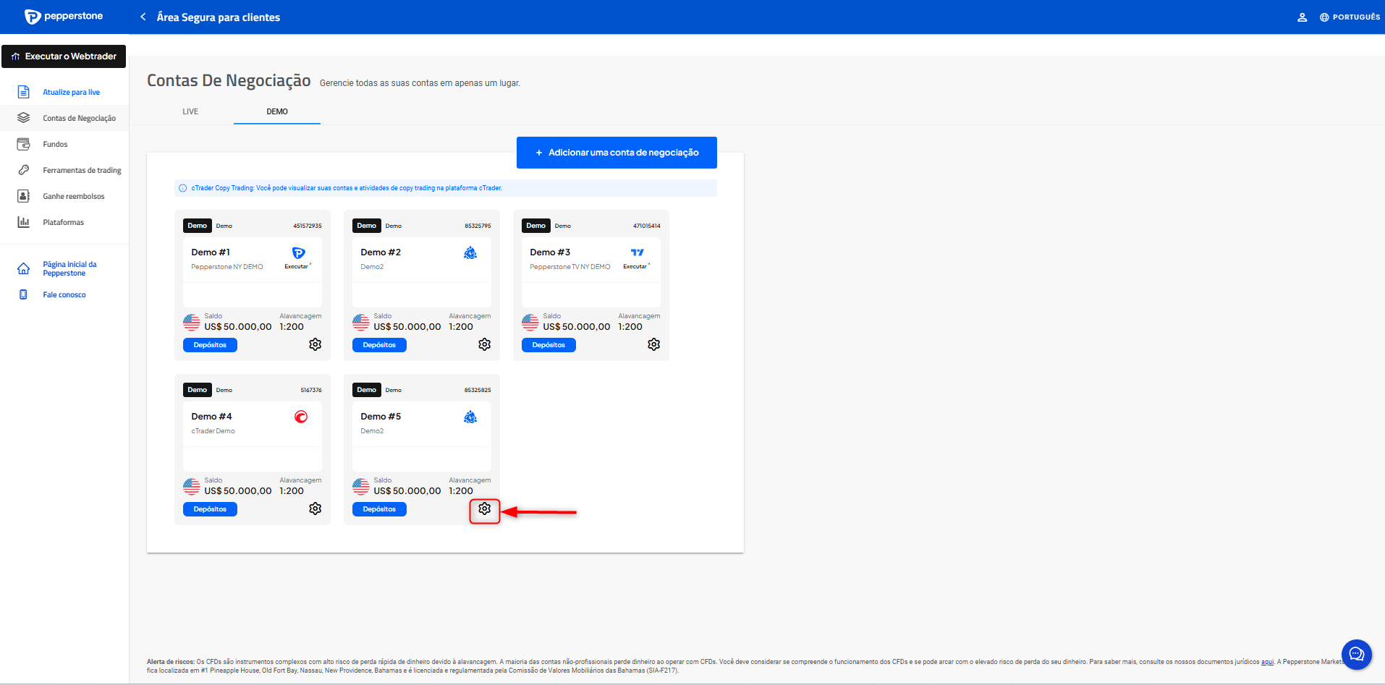
Task: Select the DEMO accounts tab
Action: 277,111
